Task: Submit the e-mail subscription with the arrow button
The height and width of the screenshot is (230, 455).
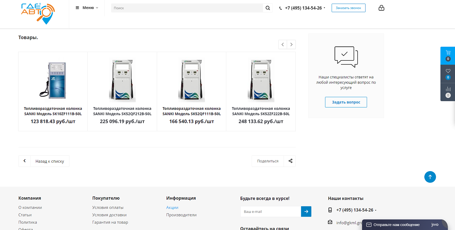Action: (x=306, y=211)
